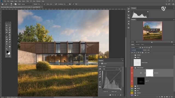175x98 pixels.
Task: Click the foreground color swatch
Action: [7, 52]
